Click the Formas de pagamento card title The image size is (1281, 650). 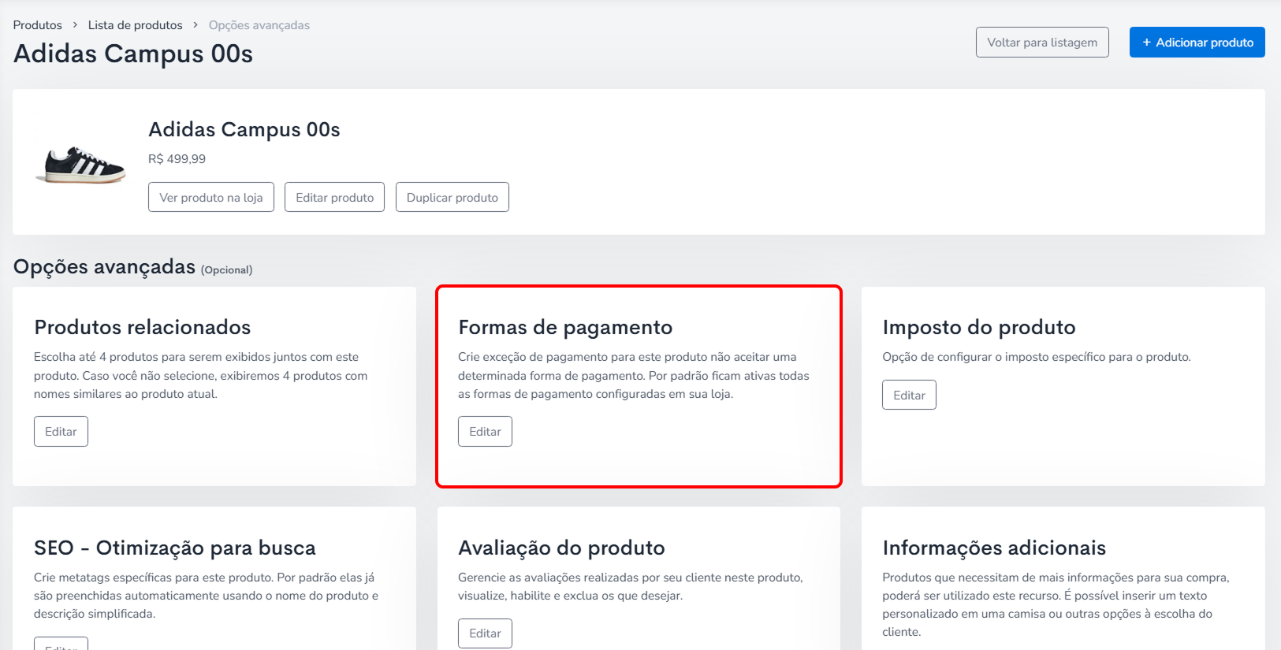(565, 327)
